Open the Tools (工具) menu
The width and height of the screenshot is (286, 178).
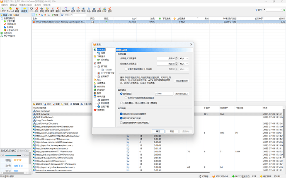[38, 5]
